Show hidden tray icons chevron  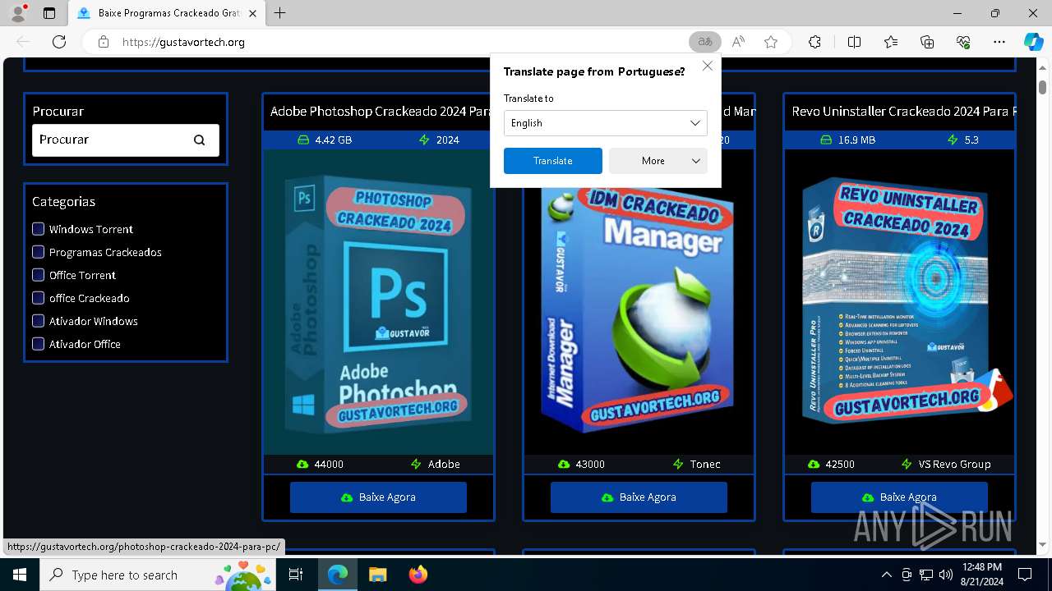pyautogui.click(x=886, y=575)
